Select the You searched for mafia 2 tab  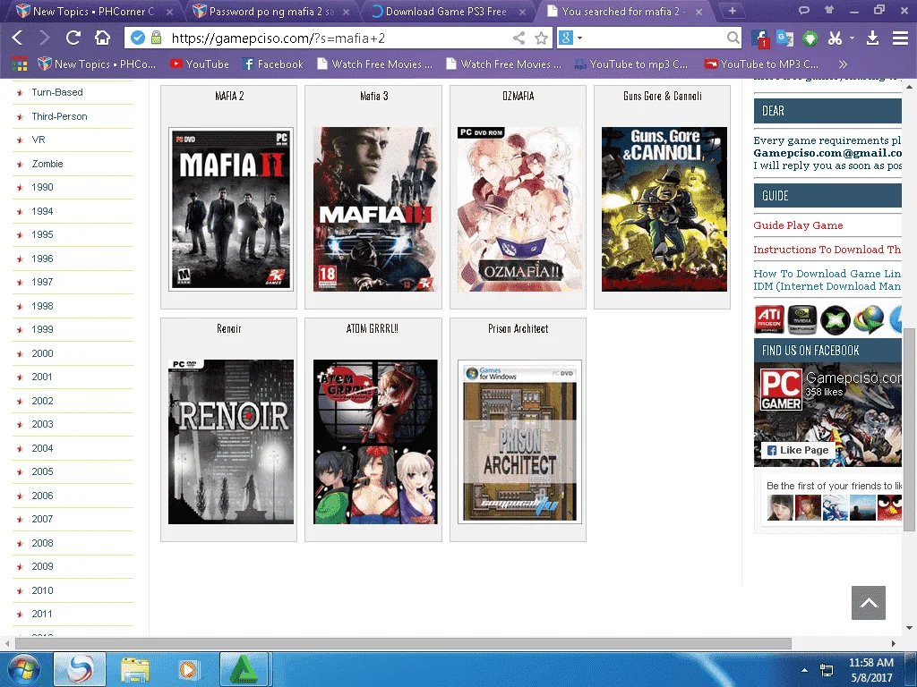pyautogui.click(x=623, y=11)
